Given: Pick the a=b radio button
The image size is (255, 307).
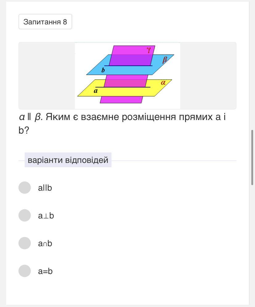Looking at the screenshot, I should coord(25,271).
